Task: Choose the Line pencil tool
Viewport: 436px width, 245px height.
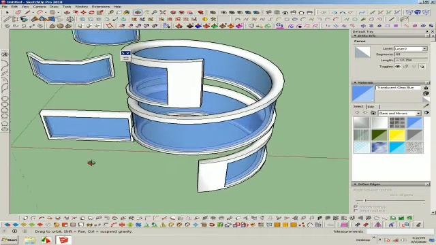Action: coord(27,12)
